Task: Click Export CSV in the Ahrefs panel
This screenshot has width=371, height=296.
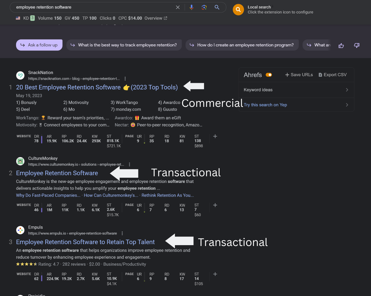Action: 332,75
